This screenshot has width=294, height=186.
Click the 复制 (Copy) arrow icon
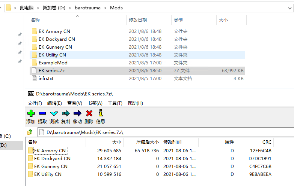[66, 113]
